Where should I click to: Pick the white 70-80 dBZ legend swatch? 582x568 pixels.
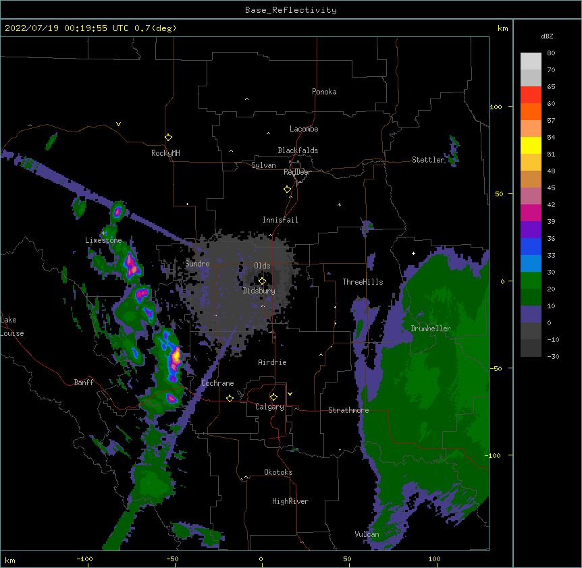[x=531, y=61]
